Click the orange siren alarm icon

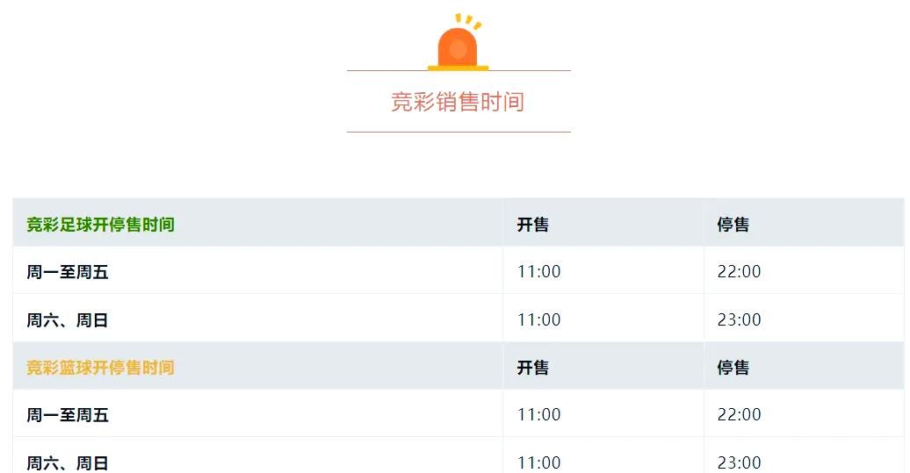pyautogui.click(x=458, y=46)
